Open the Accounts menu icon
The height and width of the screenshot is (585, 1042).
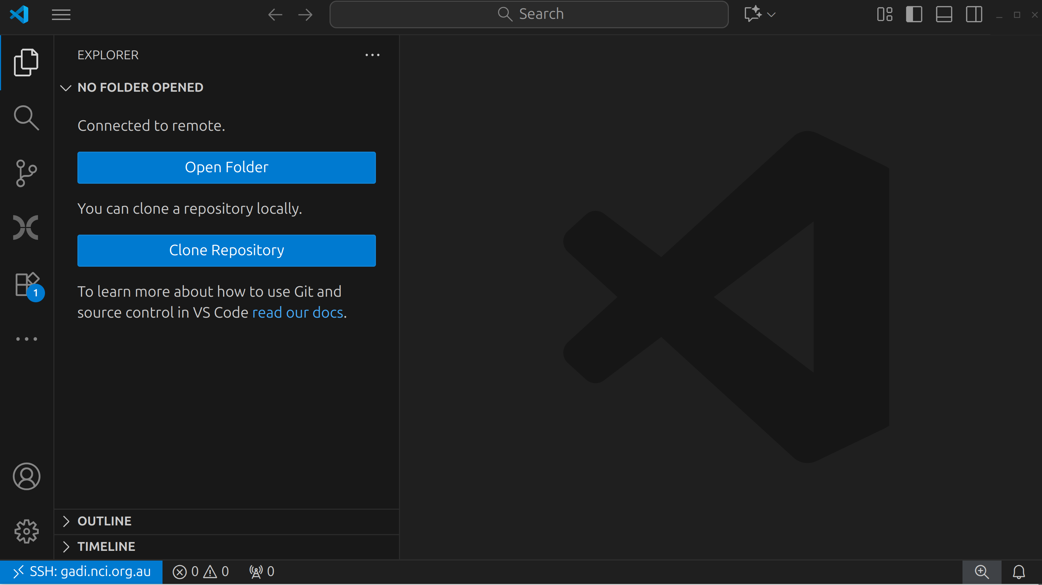pos(26,476)
